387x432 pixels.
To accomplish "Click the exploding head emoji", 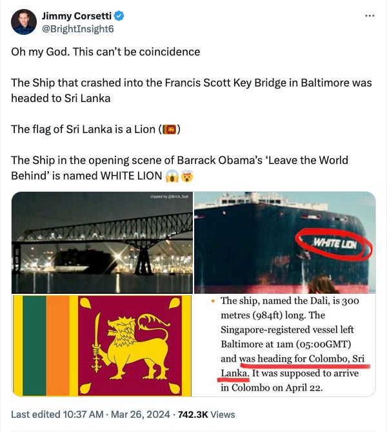I will pos(187,176).
